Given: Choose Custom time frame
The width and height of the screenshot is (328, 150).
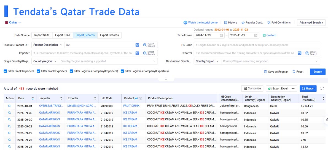Looking at the screenshot, I should [270, 35].
